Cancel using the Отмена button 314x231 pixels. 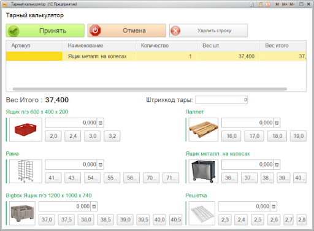pyautogui.click(x=127, y=31)
